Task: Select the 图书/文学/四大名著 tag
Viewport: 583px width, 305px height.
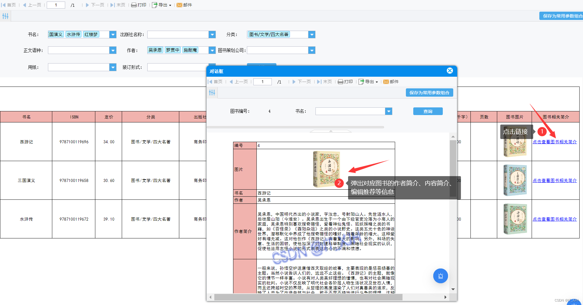Action: (x=269, y=34)
